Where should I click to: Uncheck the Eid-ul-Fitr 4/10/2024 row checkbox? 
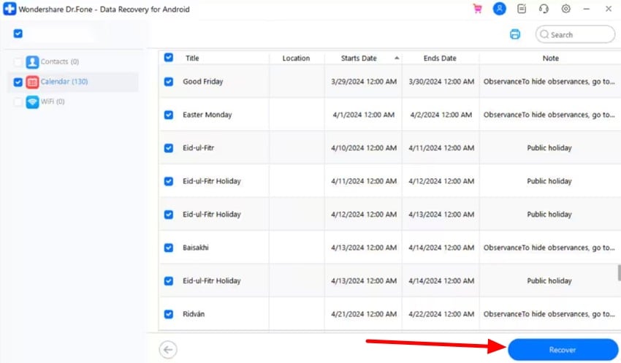point(168,148)
